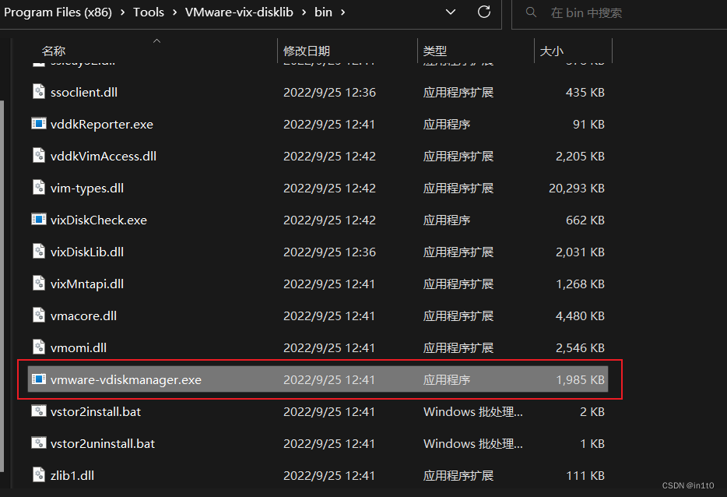
Task: Sort by 类型 column header
Action: [x=435, y=51]
